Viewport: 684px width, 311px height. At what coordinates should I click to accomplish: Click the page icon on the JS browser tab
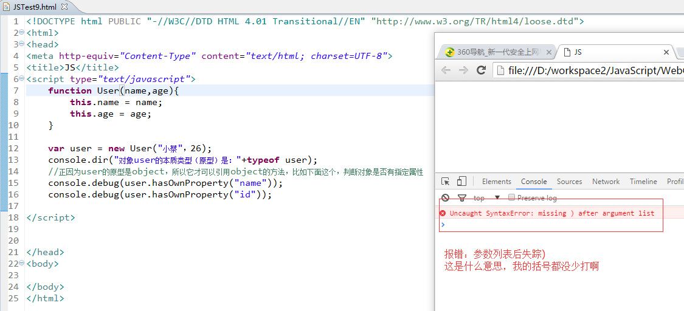(x=567, y=52)
